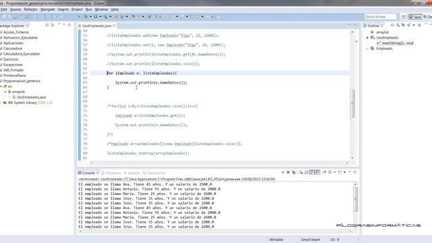Open the Project menu
The height and width of the screenshot is (243, 432).
click(77, 9)
